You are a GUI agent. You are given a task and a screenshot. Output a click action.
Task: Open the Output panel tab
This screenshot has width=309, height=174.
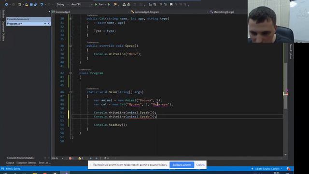click(x=10, y=163)
